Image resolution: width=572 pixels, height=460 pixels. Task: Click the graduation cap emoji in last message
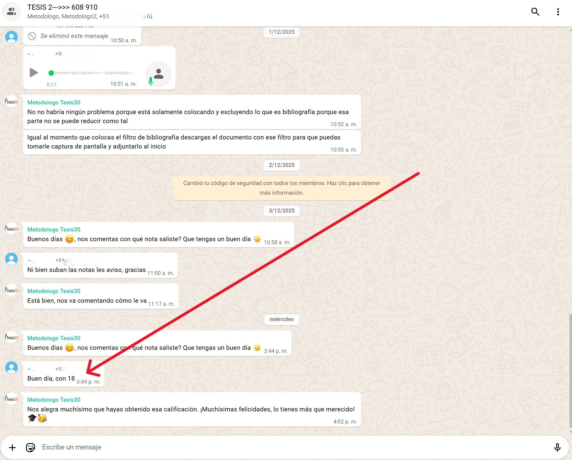point(32,418)
